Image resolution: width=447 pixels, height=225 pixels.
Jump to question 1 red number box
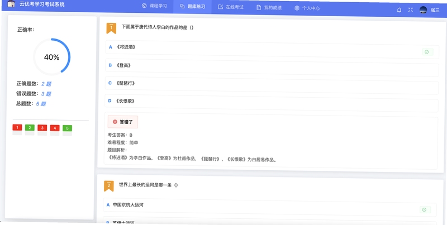[x=17, y=127]
